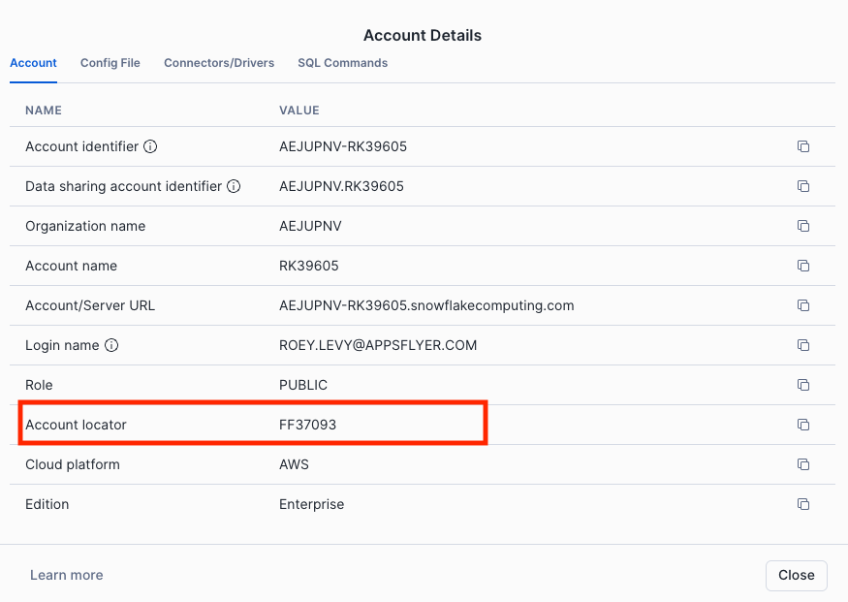Go to the SQL Commands tab
This screenshot has height=602, width=848.
point(342,63)
